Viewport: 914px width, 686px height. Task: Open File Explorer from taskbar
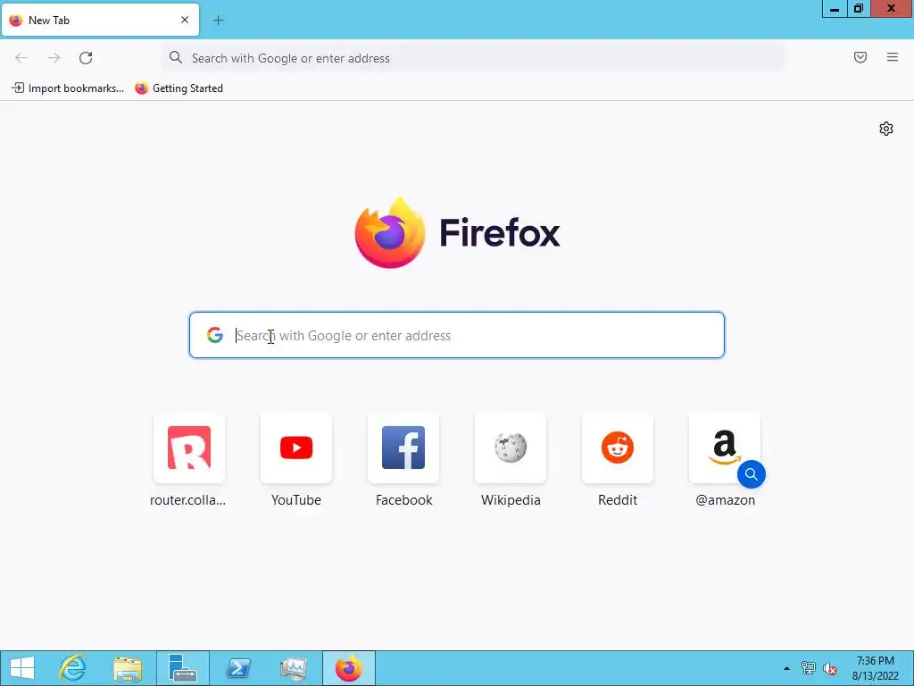tap(128, 668)
